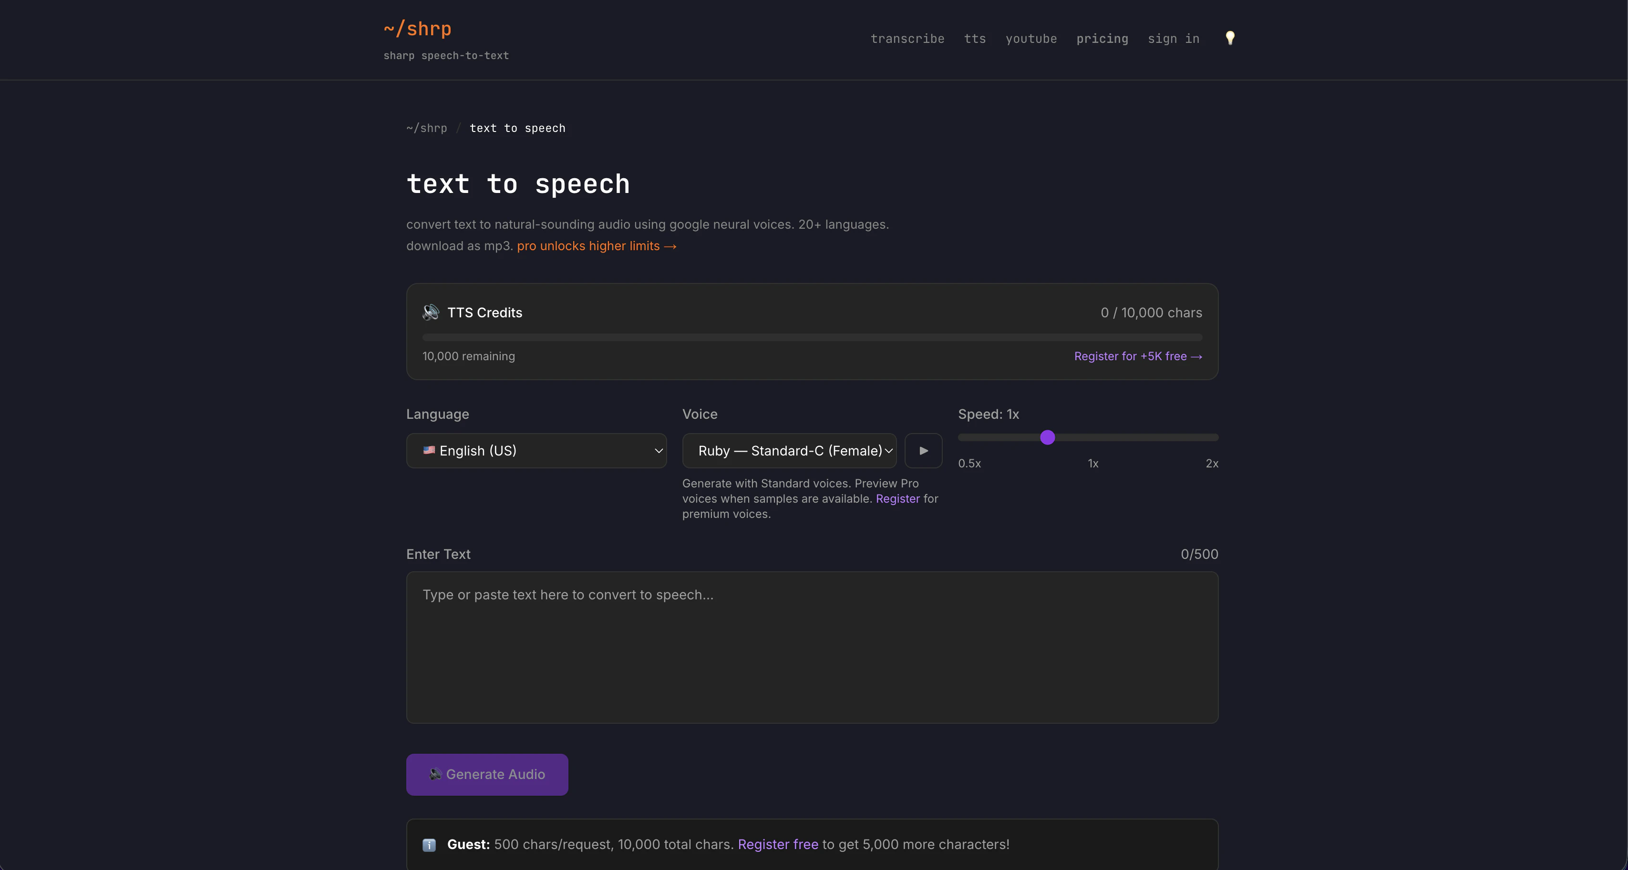Viewport: 1628px width, 870px height.
Task: Follow 'pro unlocks higher limits' link
Action: click(x=597, y=246)
